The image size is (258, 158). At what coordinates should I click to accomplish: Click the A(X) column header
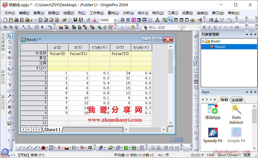pyautogui.click(x=58, y=47)
